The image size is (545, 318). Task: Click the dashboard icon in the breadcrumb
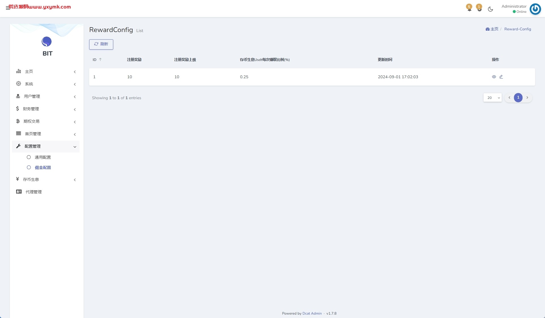click(488, 29)
